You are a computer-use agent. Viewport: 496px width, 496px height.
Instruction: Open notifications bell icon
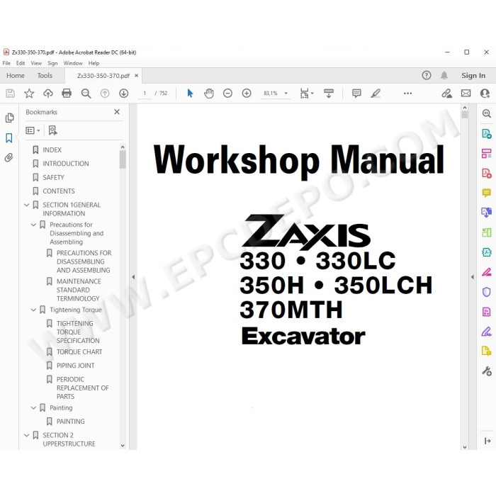[x=444, y=75]
